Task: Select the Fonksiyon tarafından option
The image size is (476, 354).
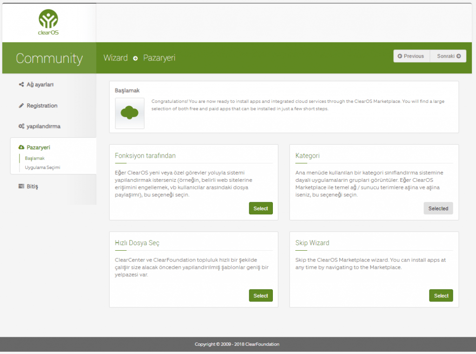Action: [260, 208]
